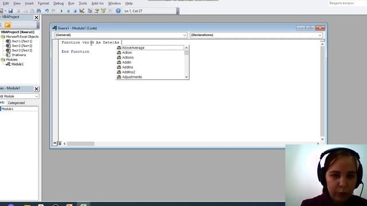Image resolution: width=367 pixels, height=206 pixels.
Task: Click the Module1 name property field
Action: tap(19, 109)
